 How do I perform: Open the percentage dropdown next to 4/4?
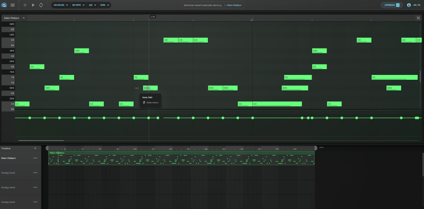coord(105,5)
